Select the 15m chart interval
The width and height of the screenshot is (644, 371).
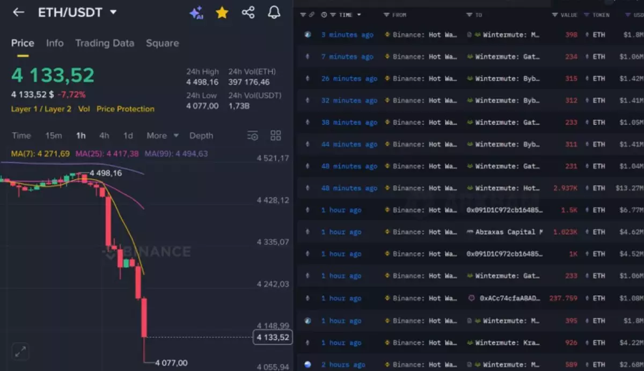pos(53,136)
